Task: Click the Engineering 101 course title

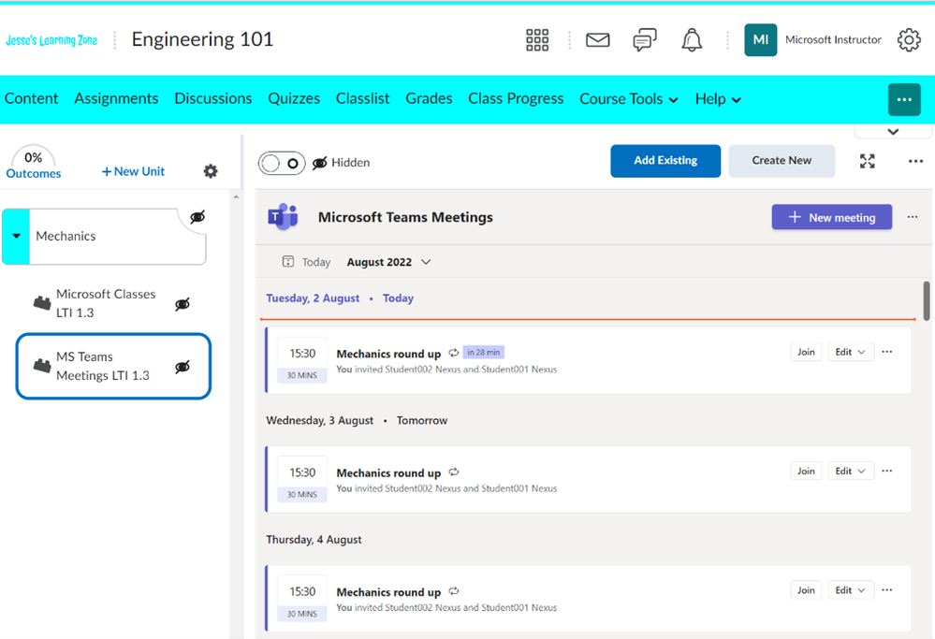Action: pyautogui.click(x=202, y=39)
